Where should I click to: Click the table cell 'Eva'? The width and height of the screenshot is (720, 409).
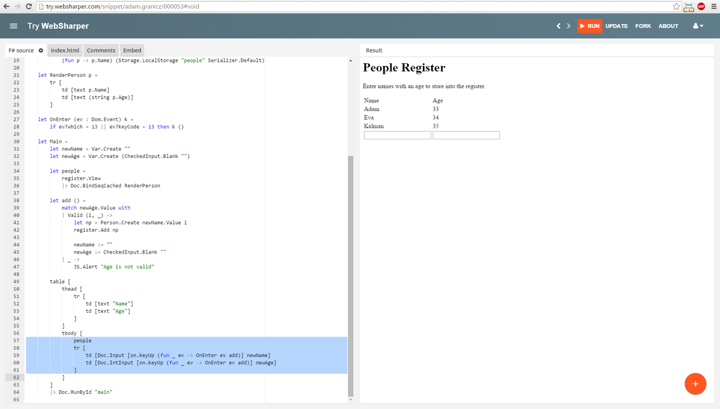click(x=369, y=118)
